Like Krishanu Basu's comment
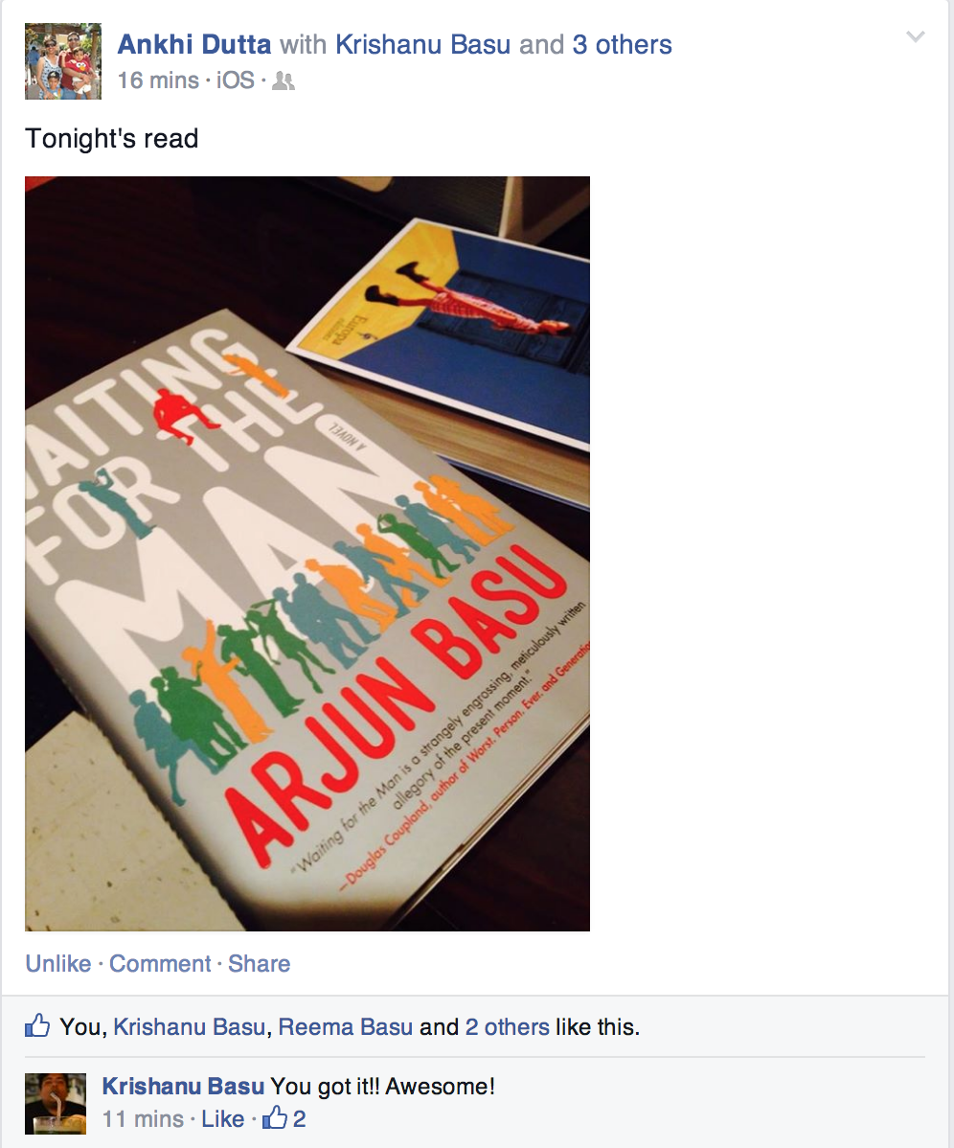This screenshot has width=954, height=1148. click(222, 1118)
